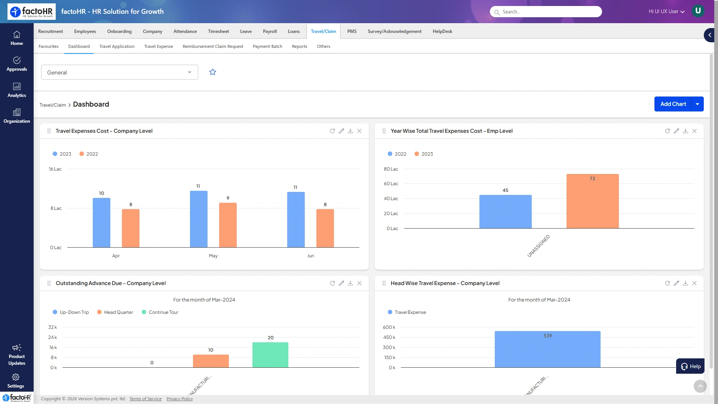Image resolution: width=718 pixels, height=404 pixels.
Task: Toggle Continue Tour legend series
Action: point(160,312)
